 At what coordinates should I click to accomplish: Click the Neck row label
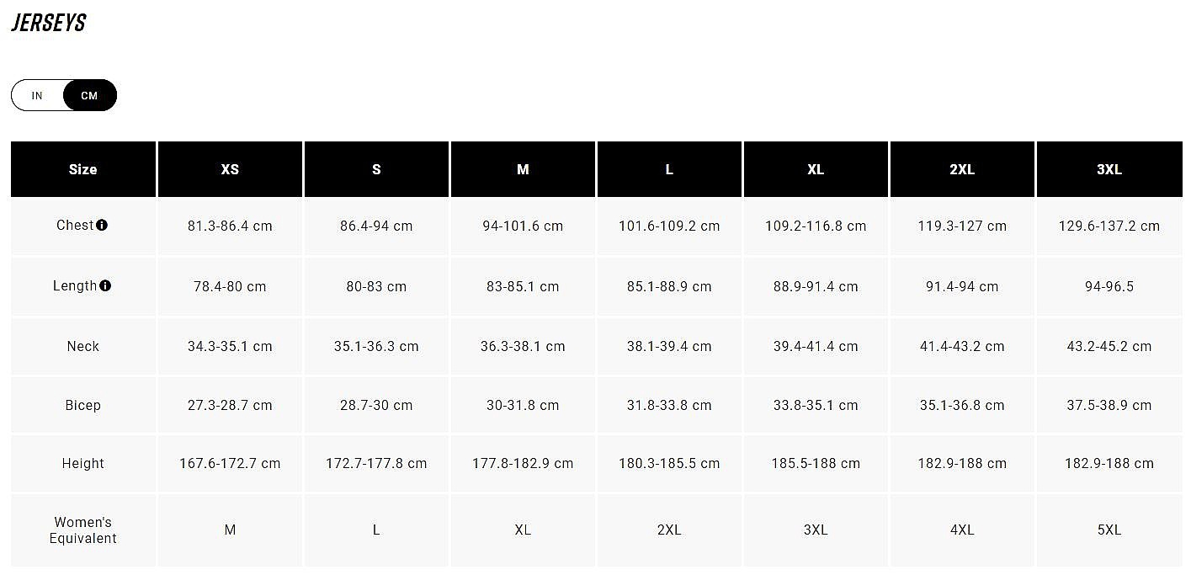(x=83, y=346)
